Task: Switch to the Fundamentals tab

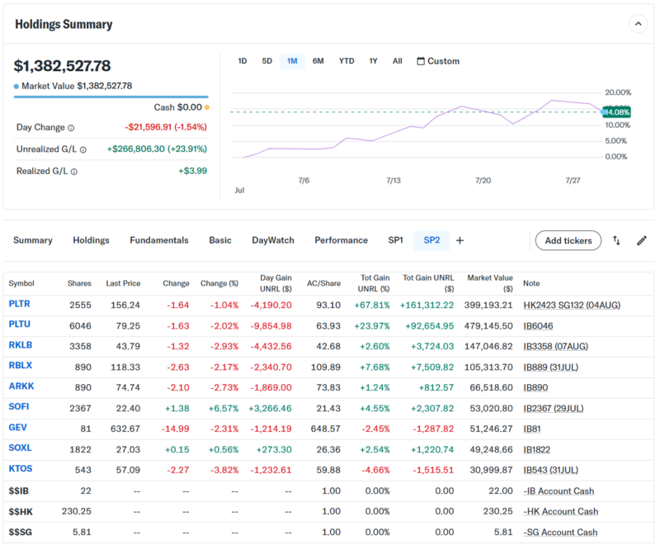Action: pos(158,240)
